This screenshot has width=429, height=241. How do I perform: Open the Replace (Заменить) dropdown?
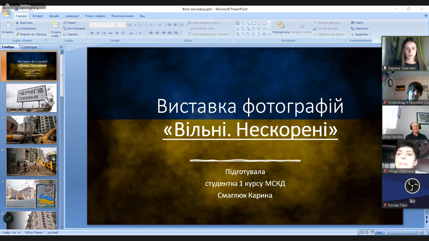361,28
